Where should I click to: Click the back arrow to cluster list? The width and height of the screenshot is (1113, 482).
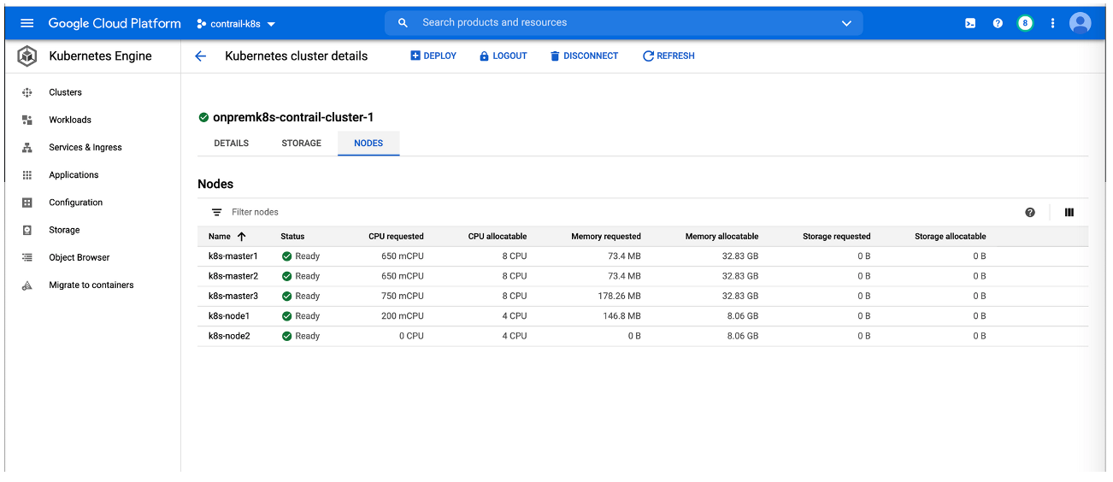[201, 56]
